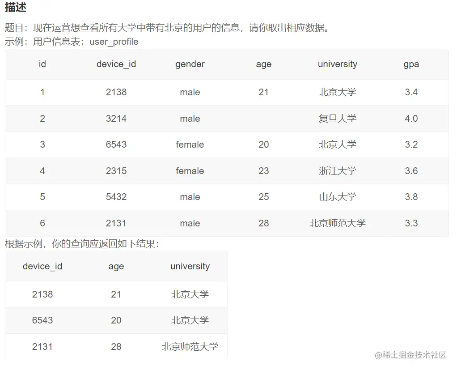Screen dimensions: 457x370
Task: Click the gpa column header
Action: (411, 64)
